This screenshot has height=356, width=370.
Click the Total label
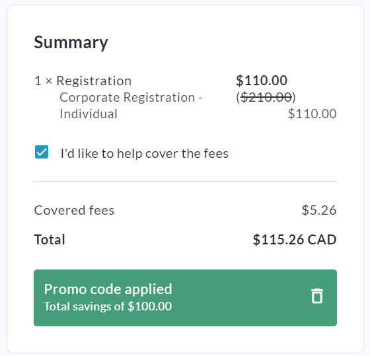[50, 240]
